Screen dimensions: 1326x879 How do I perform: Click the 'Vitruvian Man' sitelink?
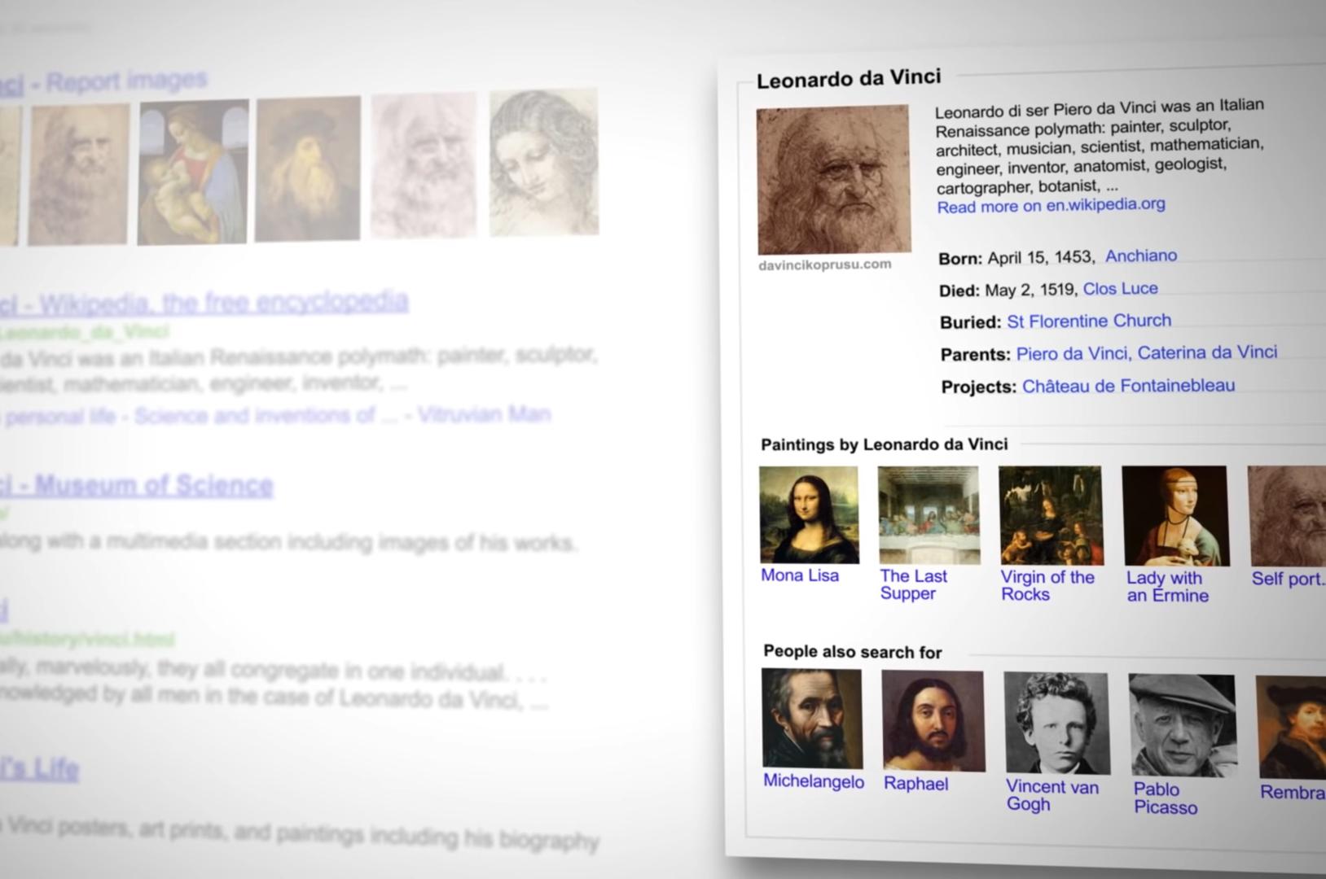pos(485,414)
